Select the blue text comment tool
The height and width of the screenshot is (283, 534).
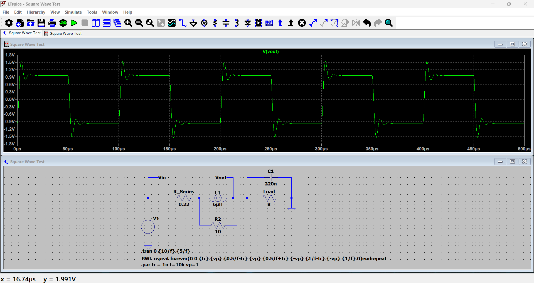(280, 23)
